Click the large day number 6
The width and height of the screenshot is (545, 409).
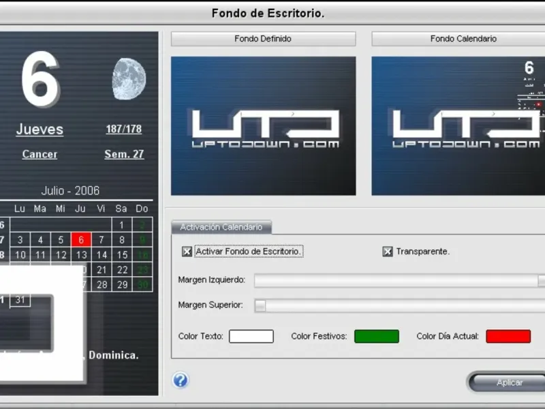point(40,78)
